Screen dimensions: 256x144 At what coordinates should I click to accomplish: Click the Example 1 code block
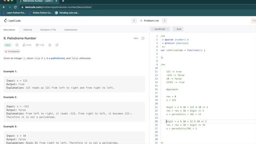tap(74, 84)
